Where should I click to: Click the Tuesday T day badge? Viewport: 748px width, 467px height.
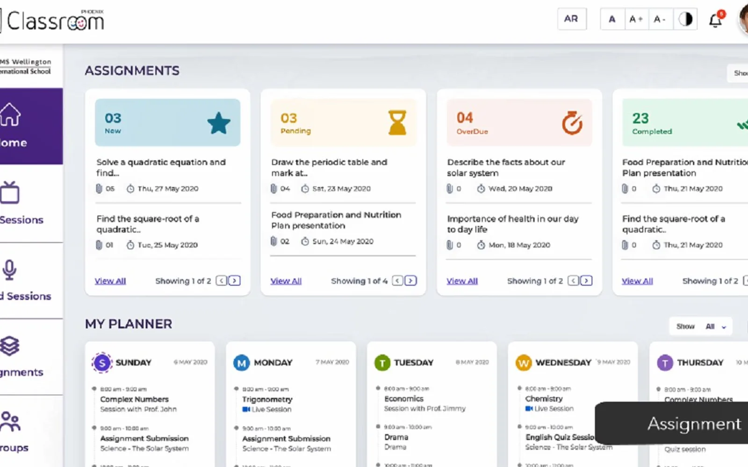click(x=382, y=363)
